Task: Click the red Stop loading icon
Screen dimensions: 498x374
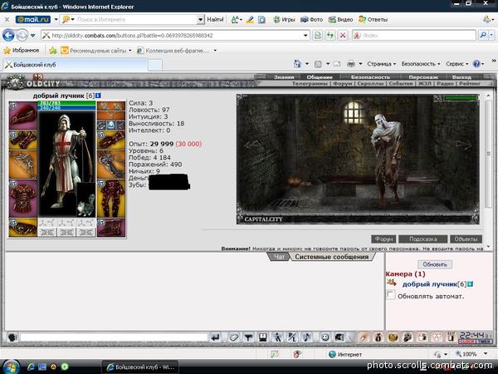Action: click(343, 35)
